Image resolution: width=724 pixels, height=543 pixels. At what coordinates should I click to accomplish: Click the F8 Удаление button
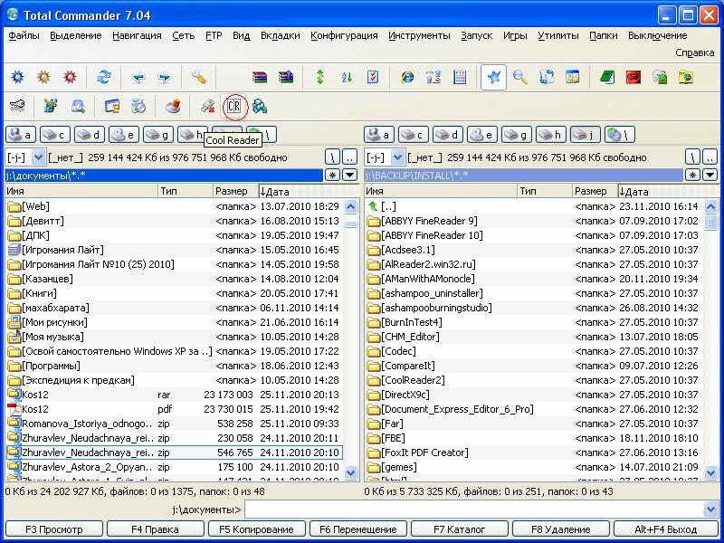[561, 529]
